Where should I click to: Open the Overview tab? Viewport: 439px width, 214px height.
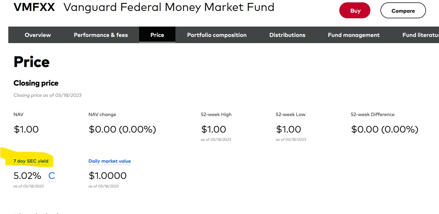pos(38,35)
